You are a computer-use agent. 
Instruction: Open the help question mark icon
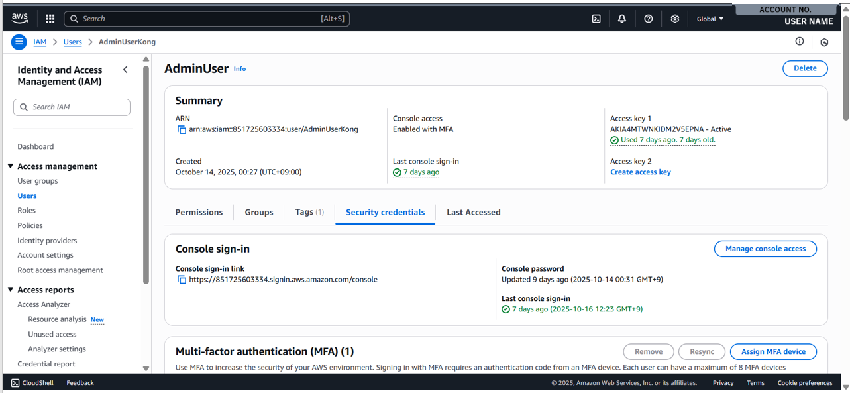tap(648, 19)
